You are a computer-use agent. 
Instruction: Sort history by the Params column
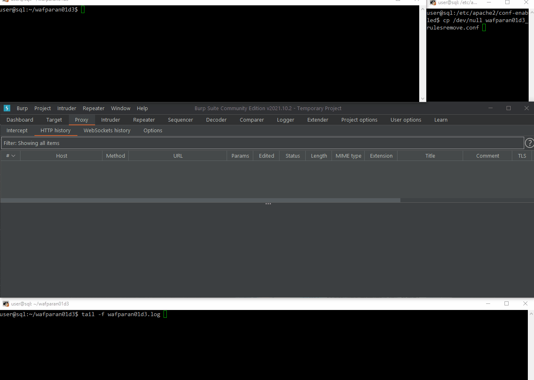(240, 156)
